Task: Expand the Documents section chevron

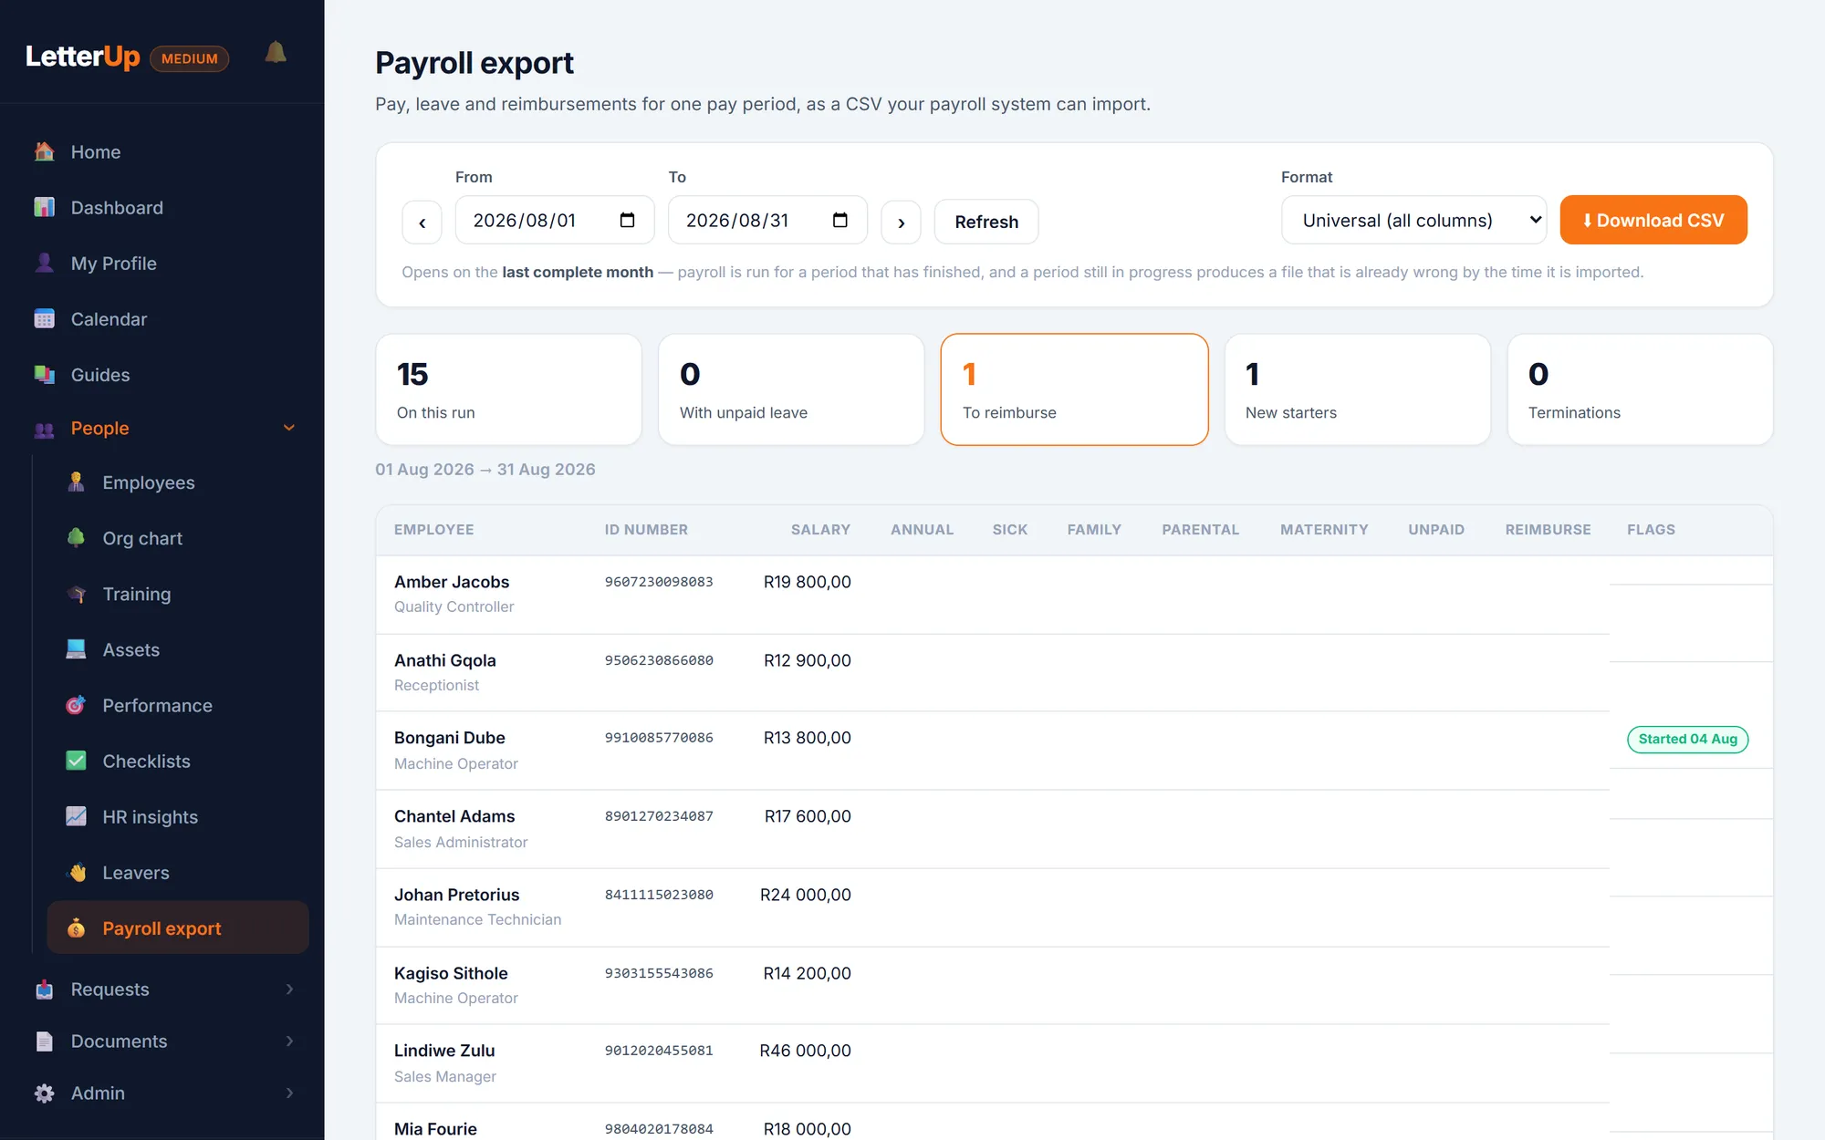Action: pyautogui.click(x=289, y=1041)
